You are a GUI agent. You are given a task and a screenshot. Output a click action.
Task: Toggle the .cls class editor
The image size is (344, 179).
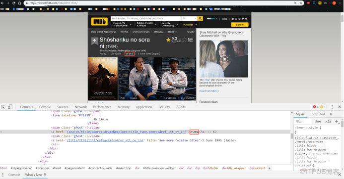point(328,121)
